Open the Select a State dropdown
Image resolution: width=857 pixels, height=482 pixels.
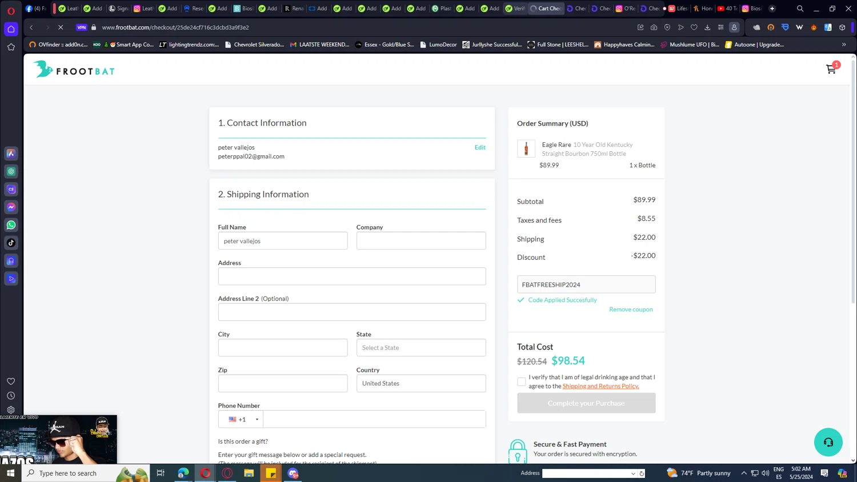pyautogui.click(x=421, y=348)
